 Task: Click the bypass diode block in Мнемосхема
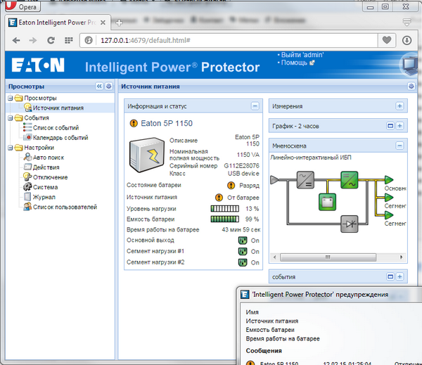click(x=350, y=224)
